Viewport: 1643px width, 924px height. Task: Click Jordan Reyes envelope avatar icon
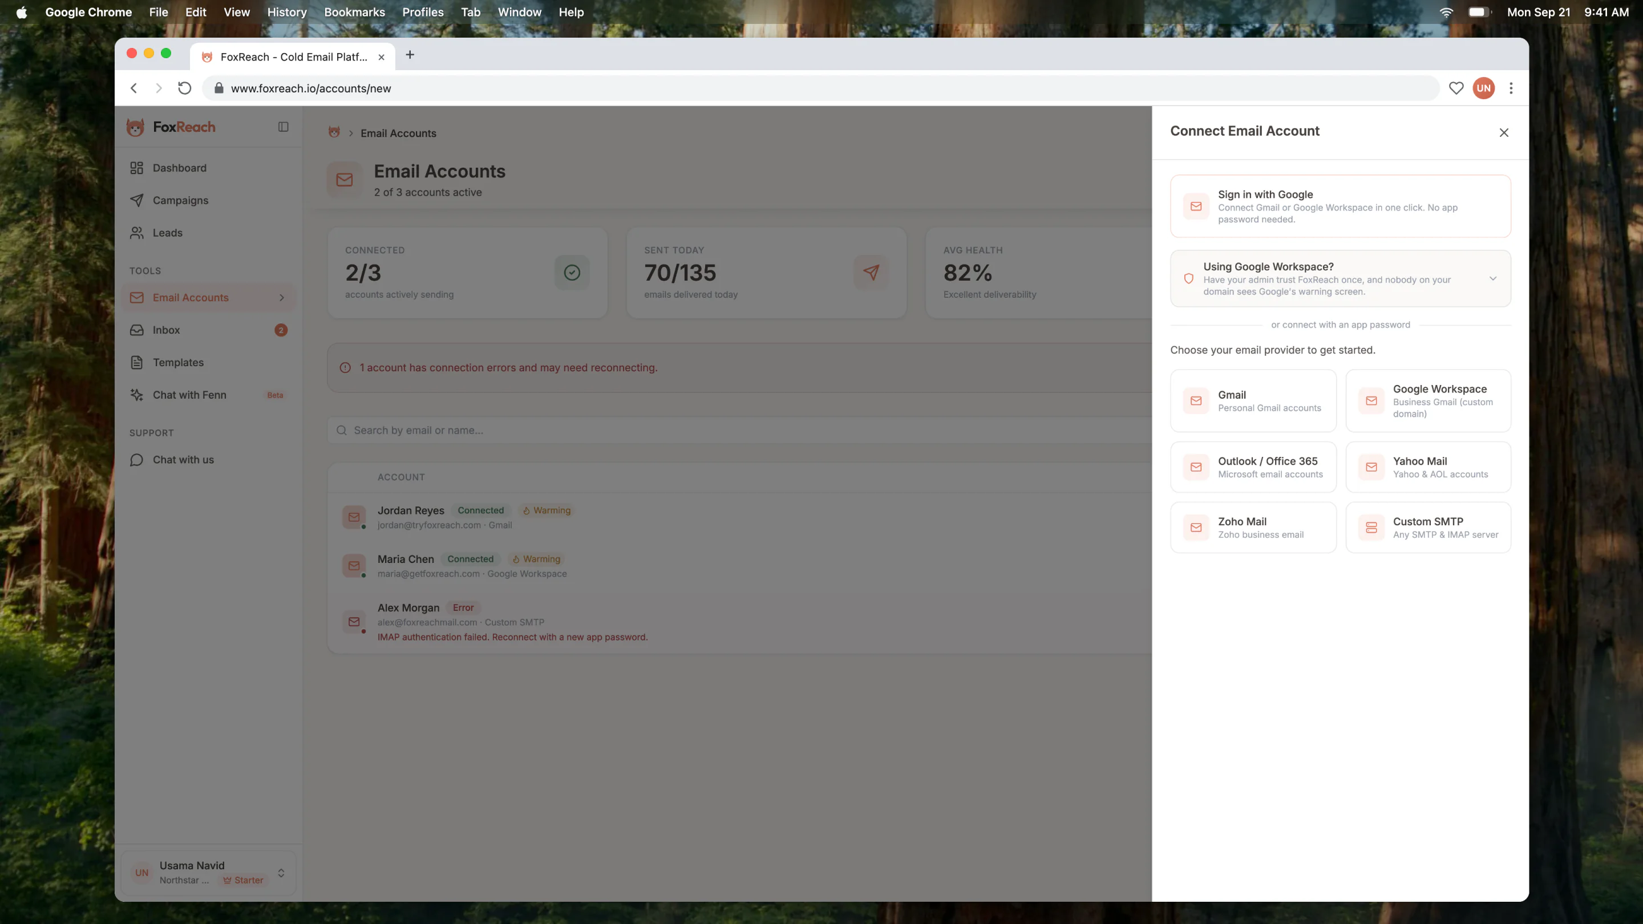(x=354, y=517)
